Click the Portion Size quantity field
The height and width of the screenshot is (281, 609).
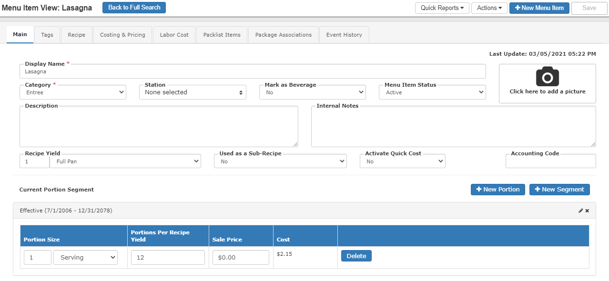coord(38,258)
